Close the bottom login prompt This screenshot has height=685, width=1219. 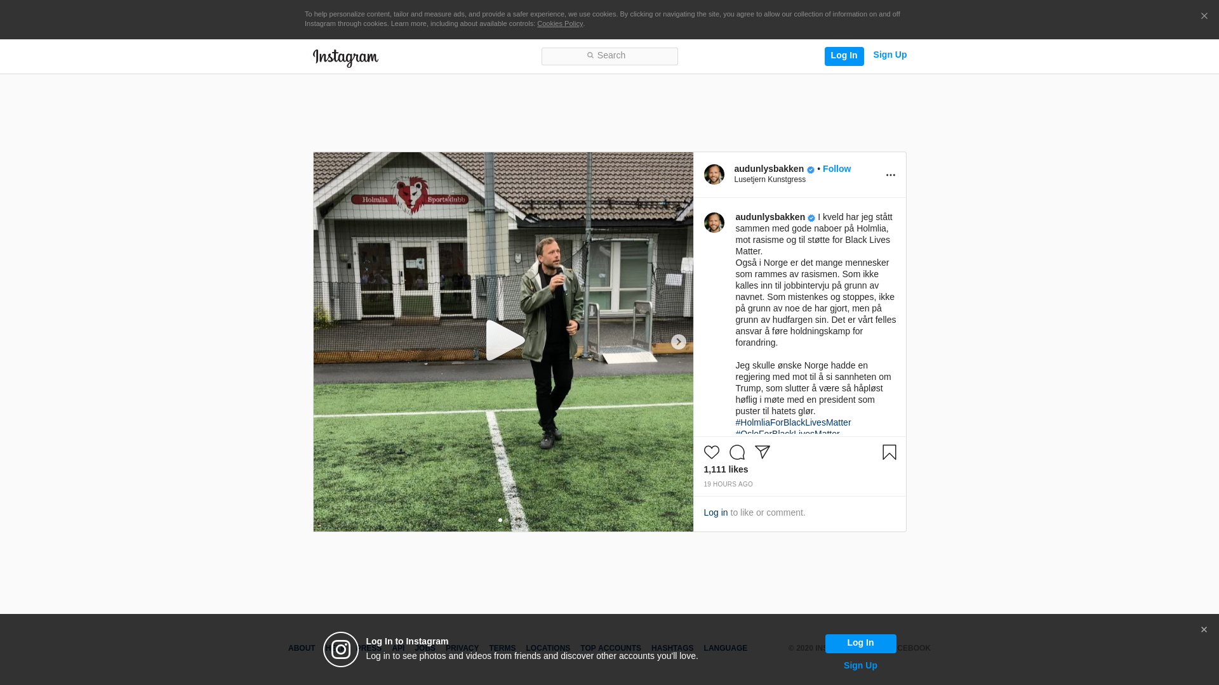[x=1204, y=630]
